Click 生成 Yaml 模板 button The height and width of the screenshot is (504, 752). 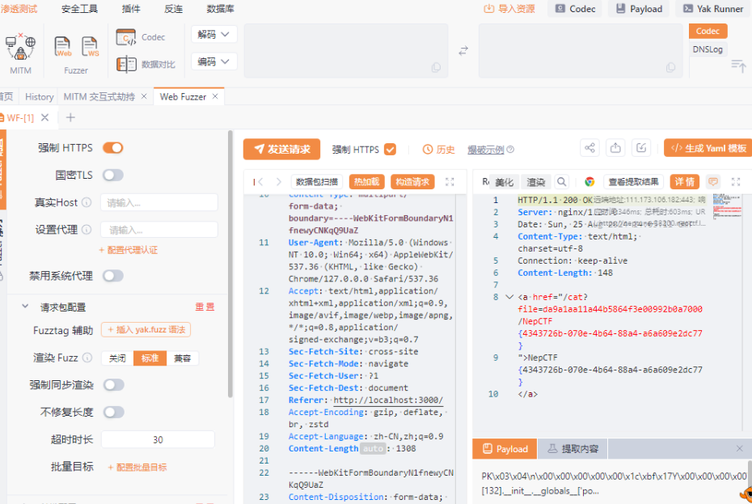coord(708,148)
